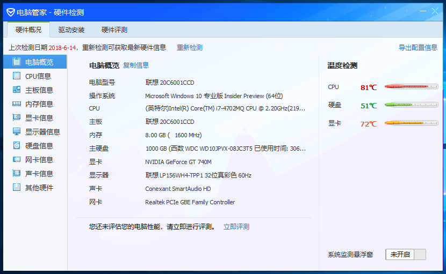
Task: Click the Microsoft Windows 10 专业版 text
Action: click(x=214, y=96)
